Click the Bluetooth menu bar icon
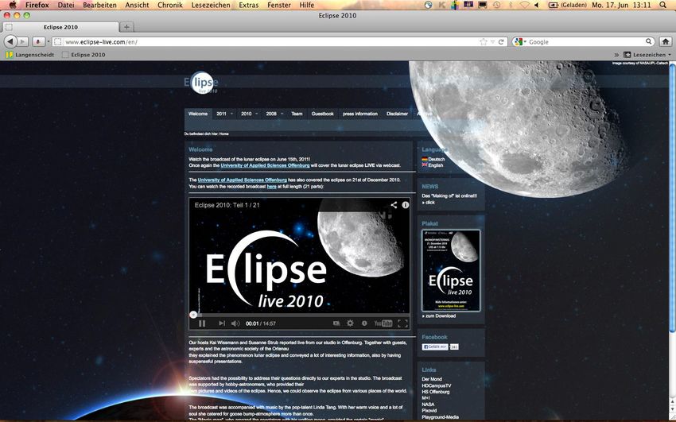The image size is (676, 422). (x=511, y=6)
